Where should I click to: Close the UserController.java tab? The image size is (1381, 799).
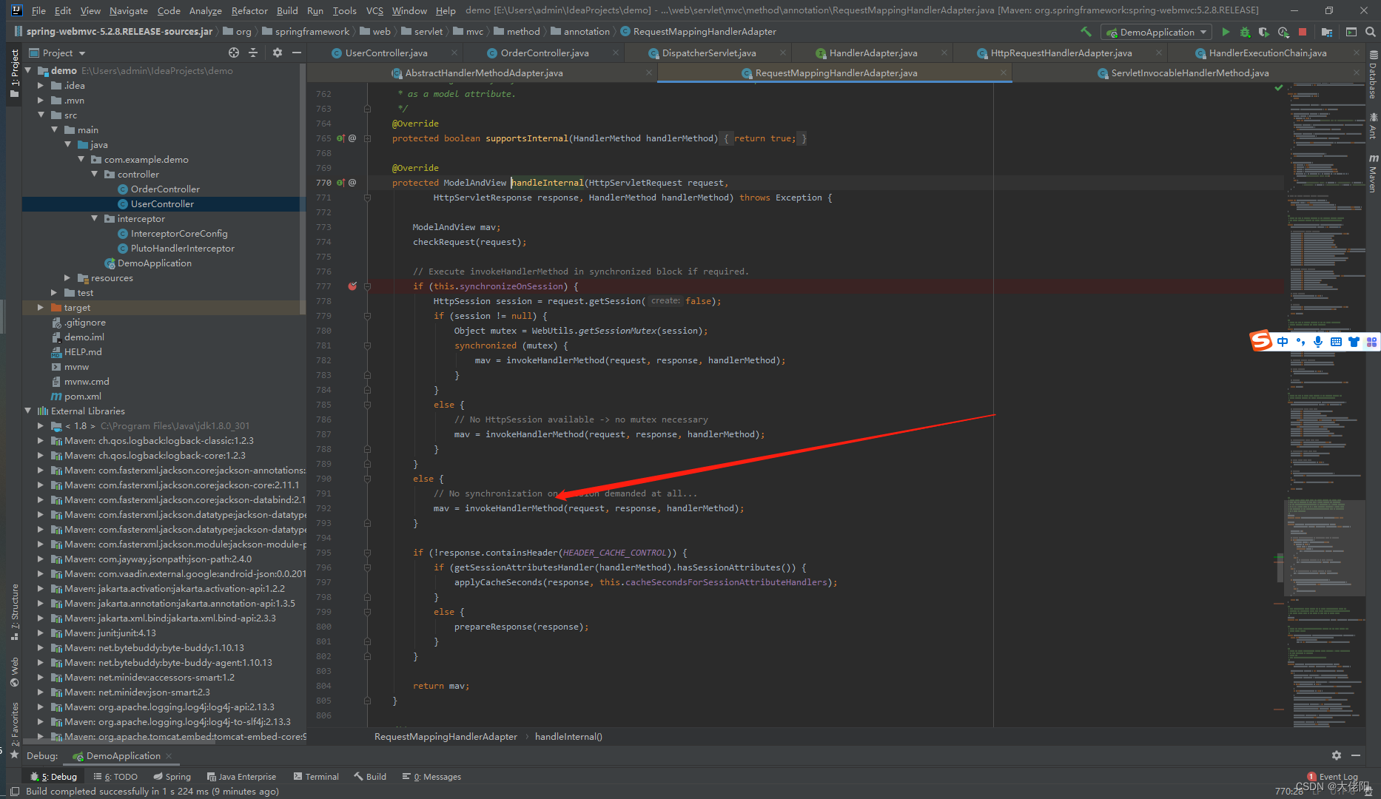pos(454,53)
